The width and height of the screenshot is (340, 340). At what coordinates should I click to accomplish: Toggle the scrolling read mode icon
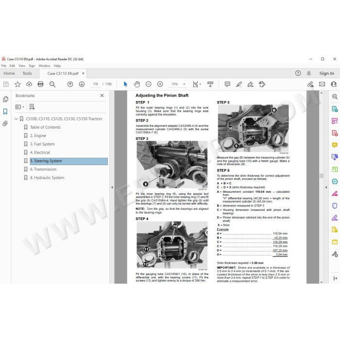click(x=210, y=84)
